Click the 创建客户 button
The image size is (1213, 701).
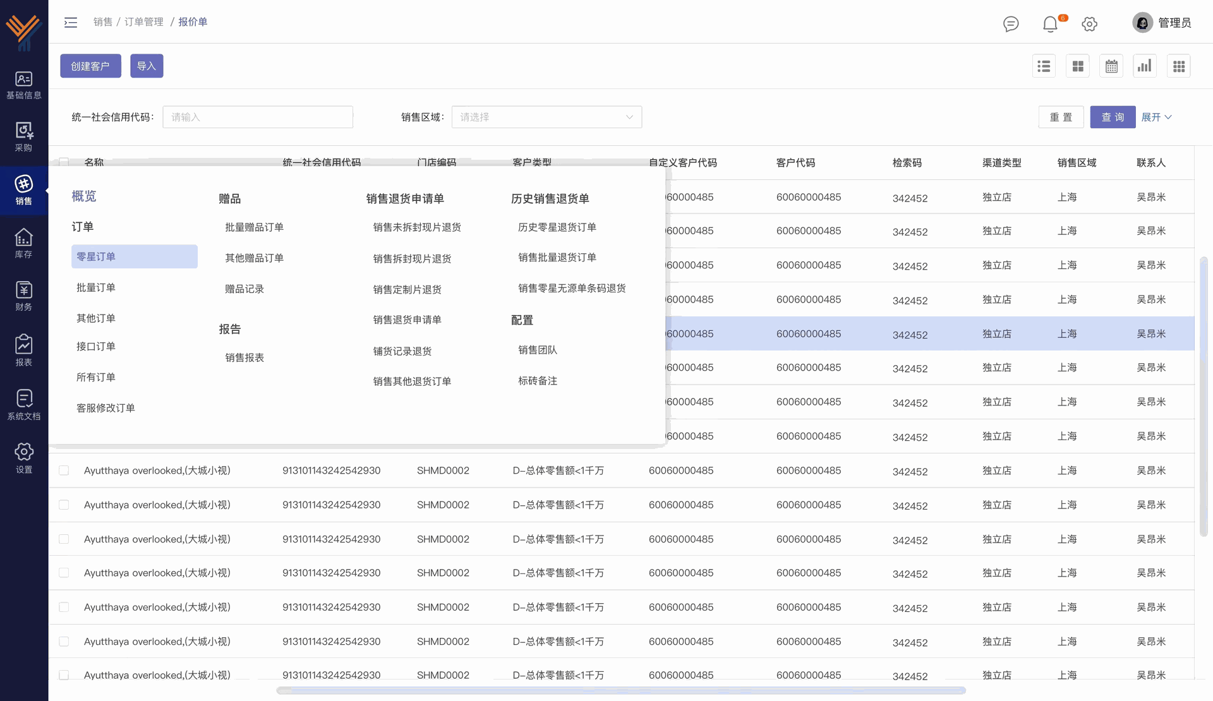click(x=90, y=66)
